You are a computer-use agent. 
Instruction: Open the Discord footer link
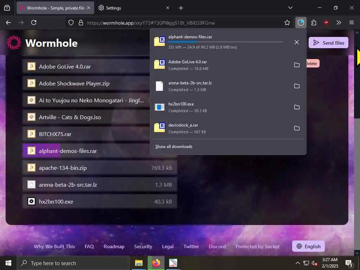[x=217, y=246]
